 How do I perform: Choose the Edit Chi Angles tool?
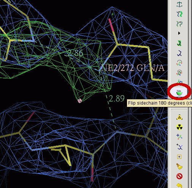179,63
